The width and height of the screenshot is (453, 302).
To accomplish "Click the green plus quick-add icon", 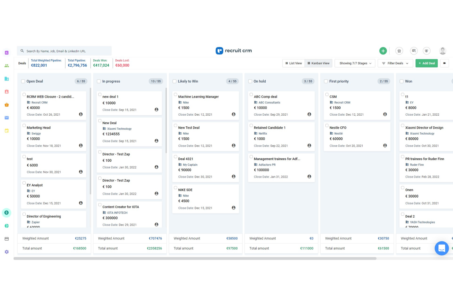I will point(383,51).
